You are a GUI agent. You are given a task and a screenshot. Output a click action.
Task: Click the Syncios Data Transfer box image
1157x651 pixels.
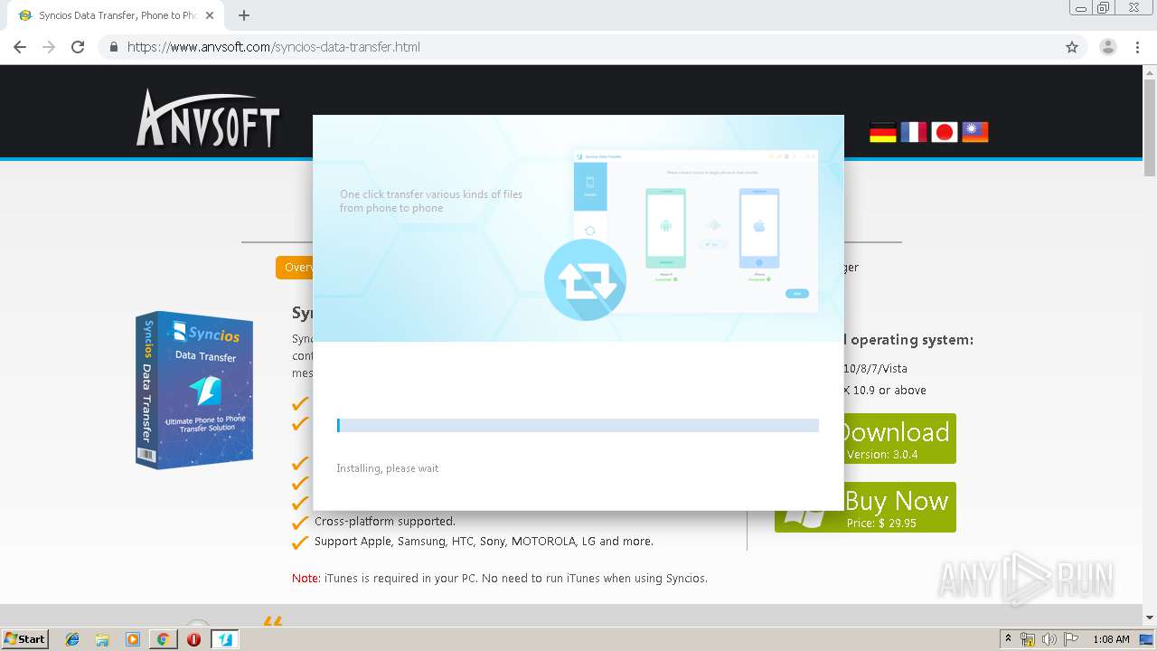(x=194, y=390)
